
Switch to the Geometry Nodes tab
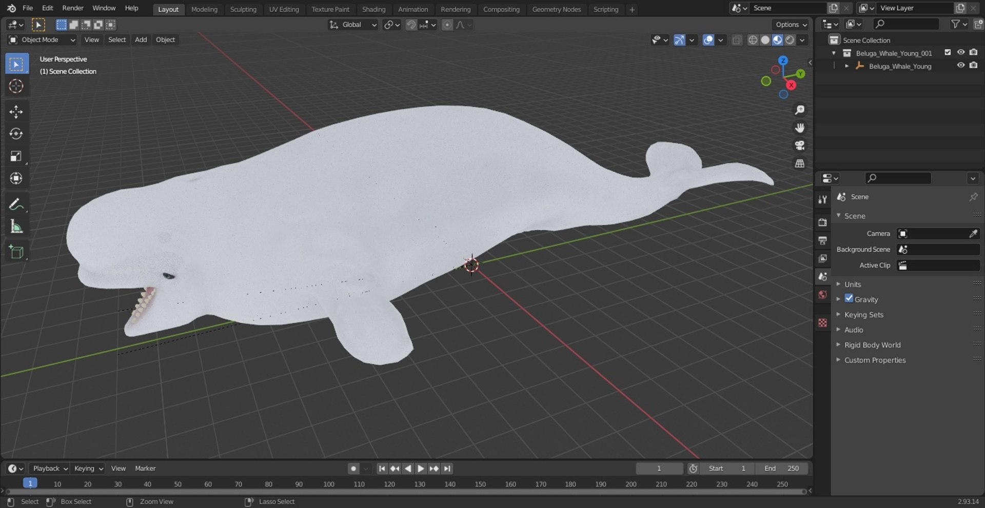pos(557,9)
